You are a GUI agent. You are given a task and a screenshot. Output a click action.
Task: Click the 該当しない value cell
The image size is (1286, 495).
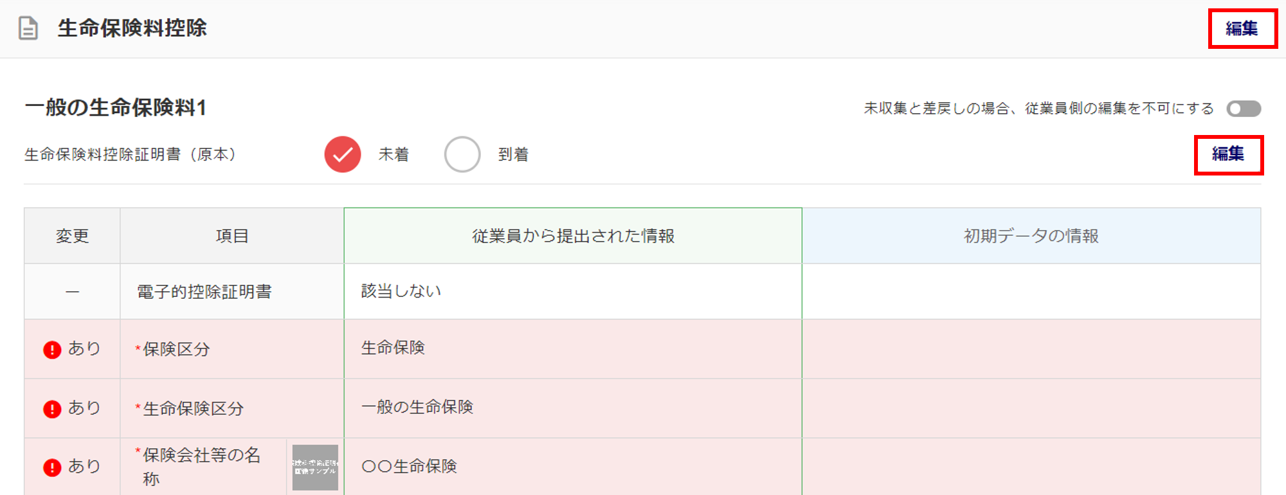point(573,292)
